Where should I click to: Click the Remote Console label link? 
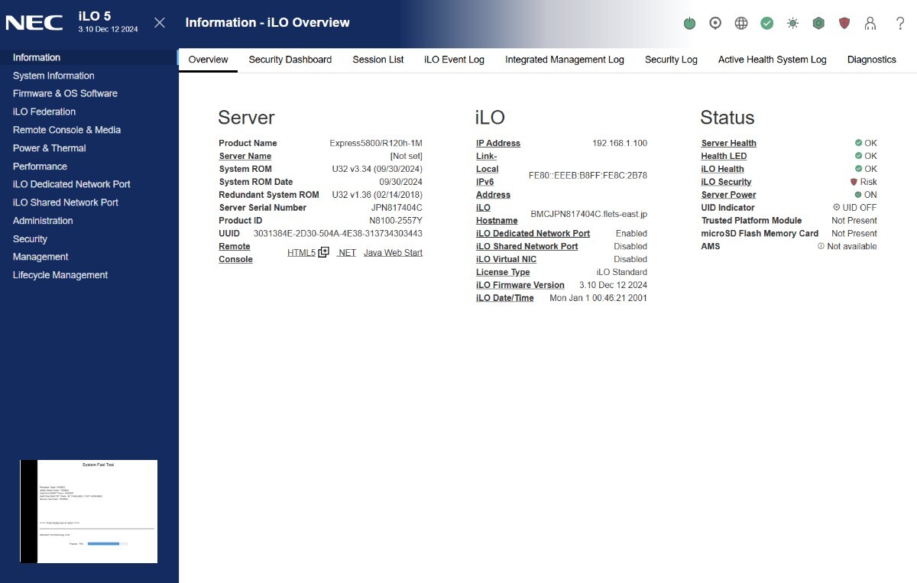(x=235, y=253)
